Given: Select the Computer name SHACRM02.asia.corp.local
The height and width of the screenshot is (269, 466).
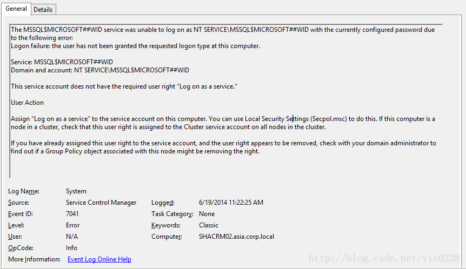Looking at the screenshot, I should (x=236, y=237).
